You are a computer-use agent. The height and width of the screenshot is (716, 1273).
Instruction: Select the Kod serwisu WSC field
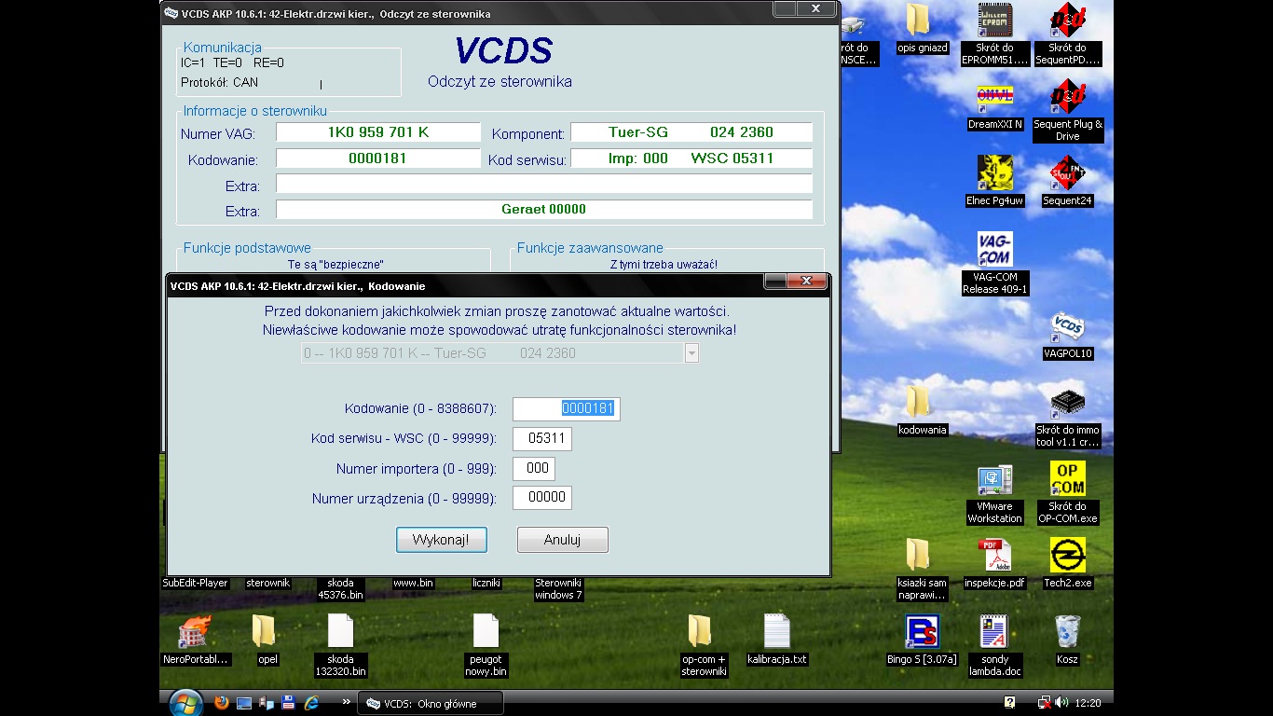coord(542,438)
